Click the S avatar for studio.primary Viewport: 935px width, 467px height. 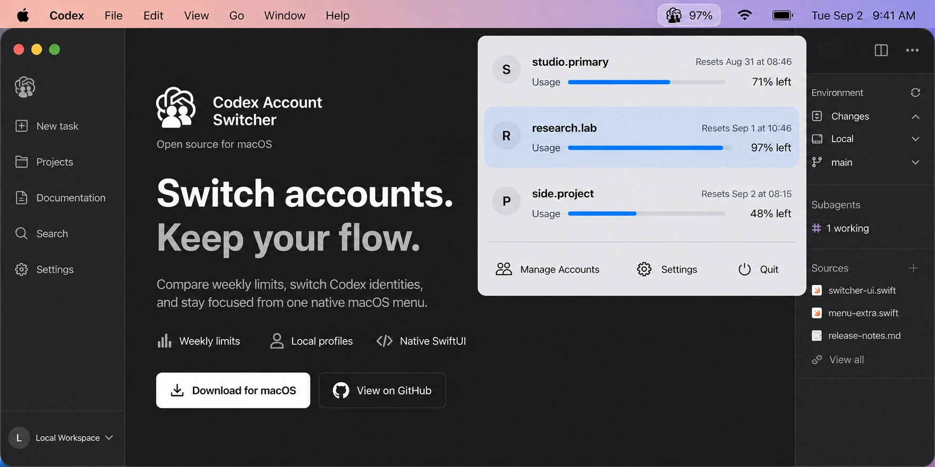point(507,69)
